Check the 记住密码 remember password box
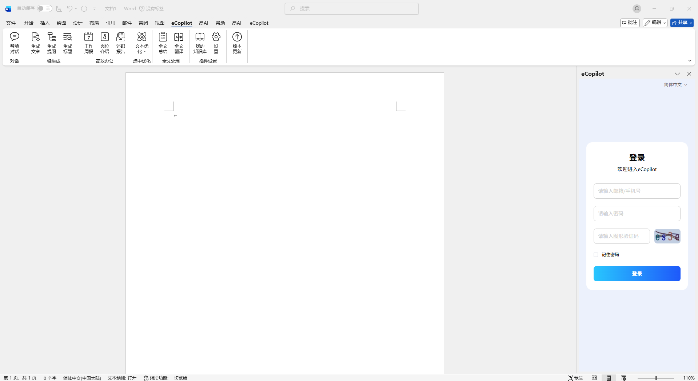Viewport: 698px width, 381px height. [596, 255]
